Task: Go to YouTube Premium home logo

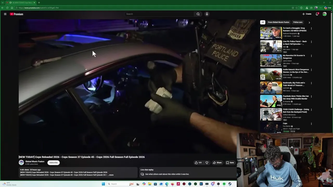Action: 16,14
